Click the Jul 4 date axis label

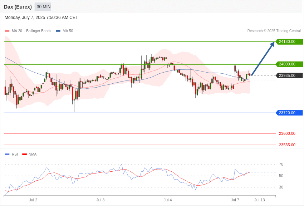(x=168, y=200)
